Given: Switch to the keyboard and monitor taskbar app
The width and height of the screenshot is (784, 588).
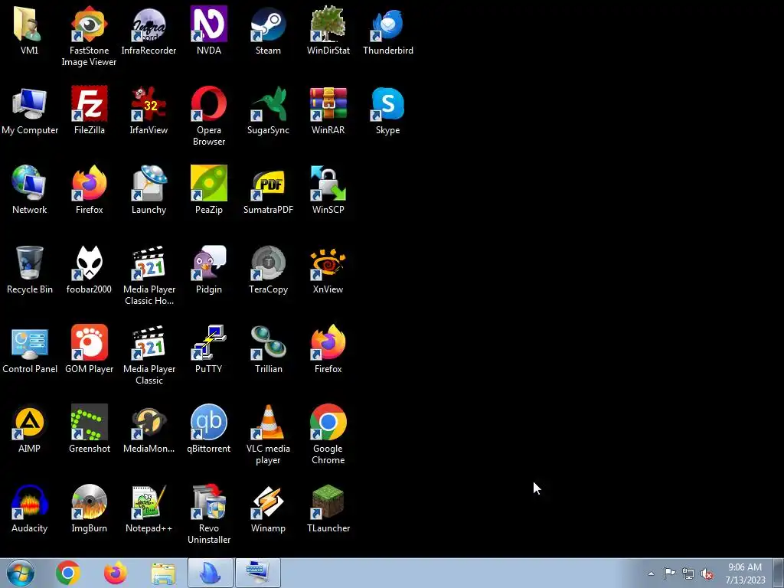Looking at the screenshot, I should click(x=258, y=573).
